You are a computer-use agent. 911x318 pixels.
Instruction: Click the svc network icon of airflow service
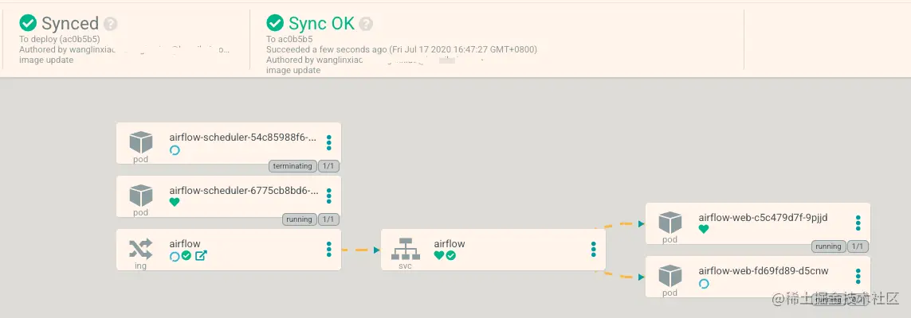(405, 249)
